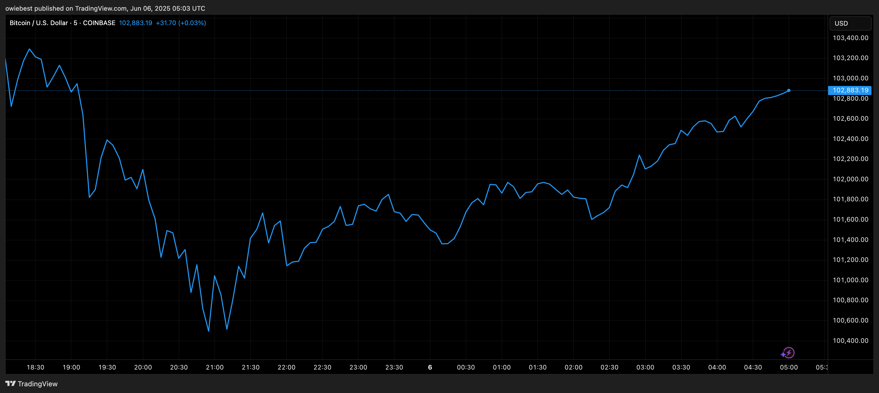This screenshot has height=393, width=879.
Task: Click the 20:00 time axis label
Action: (143, 367)
